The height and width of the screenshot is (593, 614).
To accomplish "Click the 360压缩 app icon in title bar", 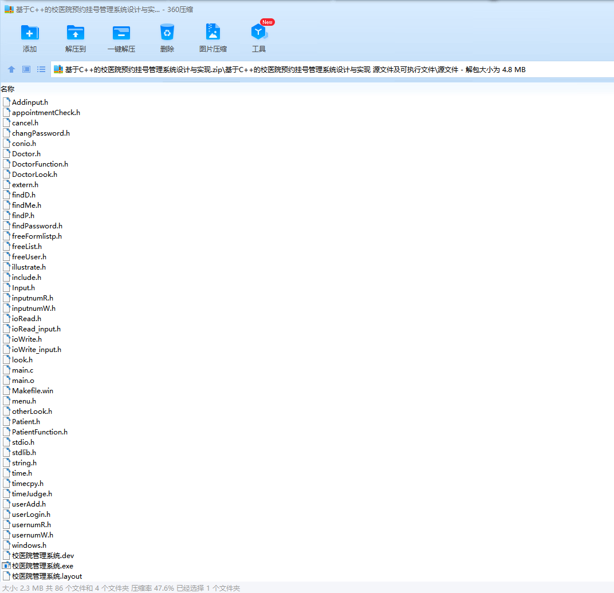I will click(x=9, y=9).
